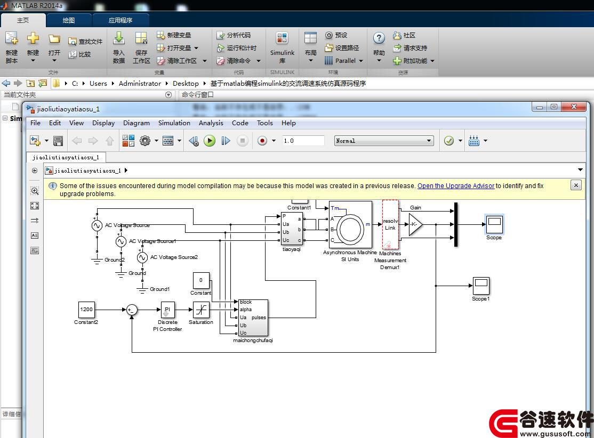Open the Analysis menu in Simulink
The width and height of the screenshot is (594, 438).
(211, 123)
